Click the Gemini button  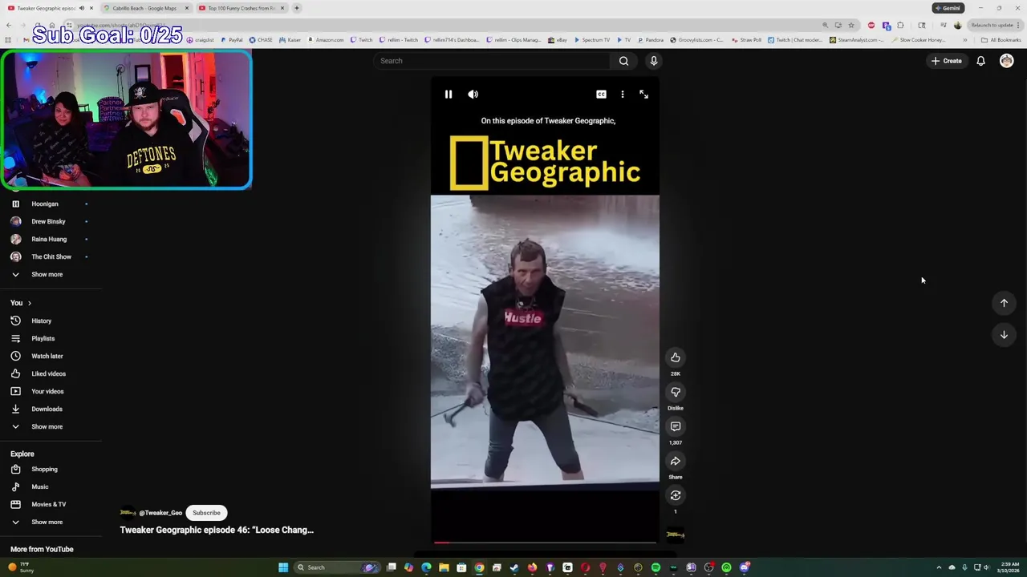pos(948,8)
